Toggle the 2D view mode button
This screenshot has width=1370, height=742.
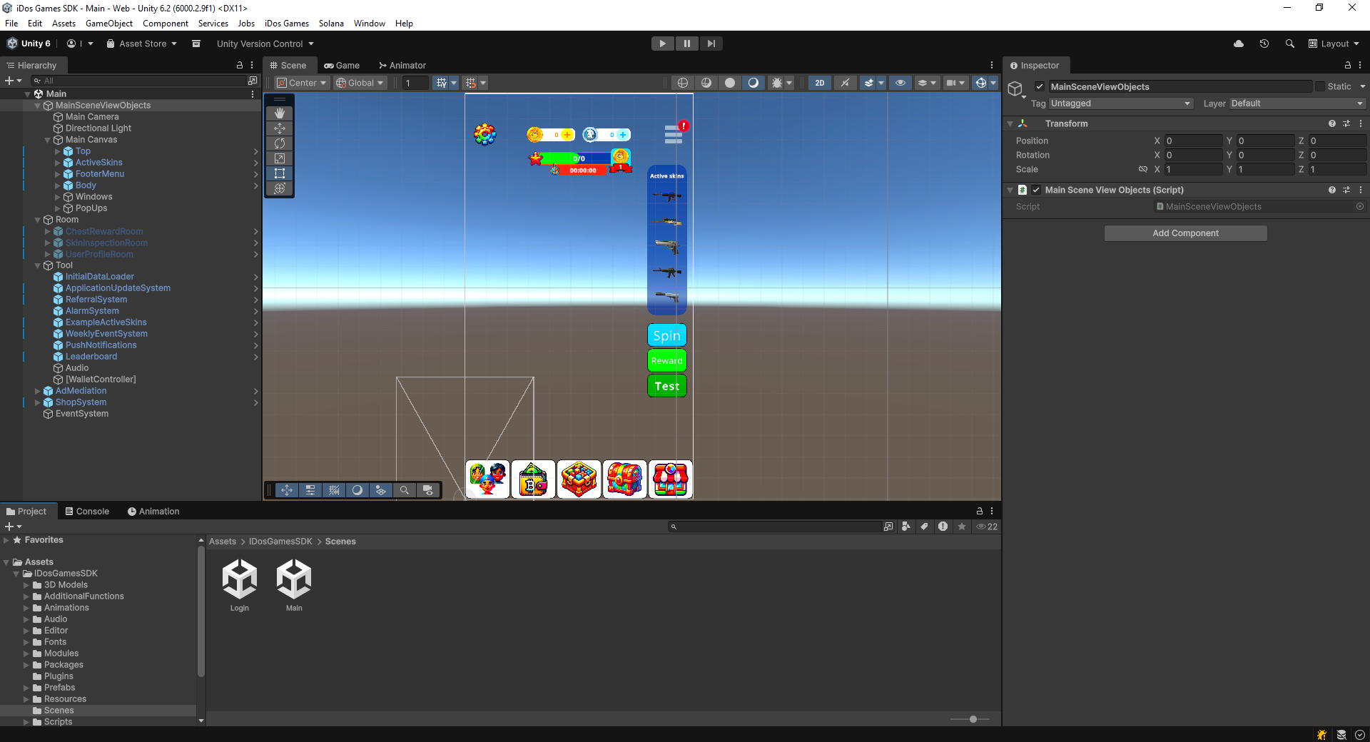tap(819, 83)
